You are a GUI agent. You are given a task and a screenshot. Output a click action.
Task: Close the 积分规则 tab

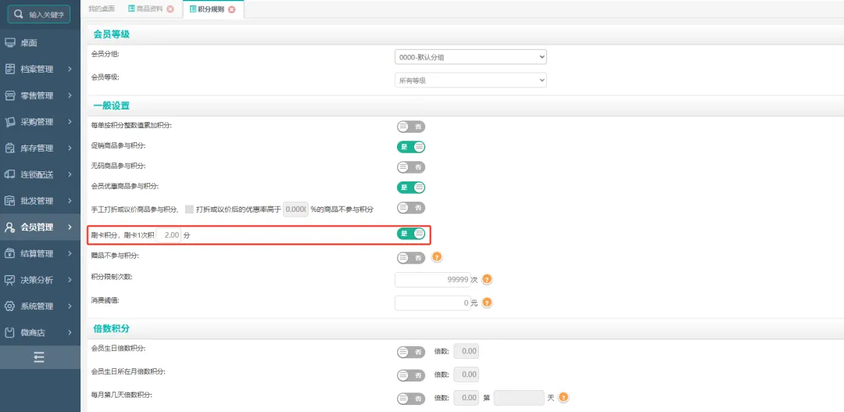[231, 9]
